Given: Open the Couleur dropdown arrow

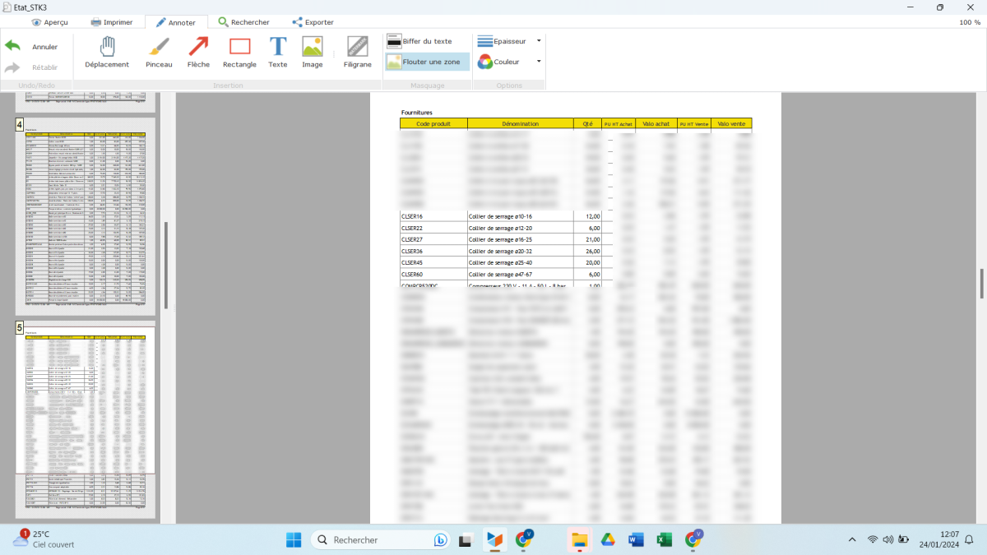Looking at the screenshot, I should [x=539, y=61].
